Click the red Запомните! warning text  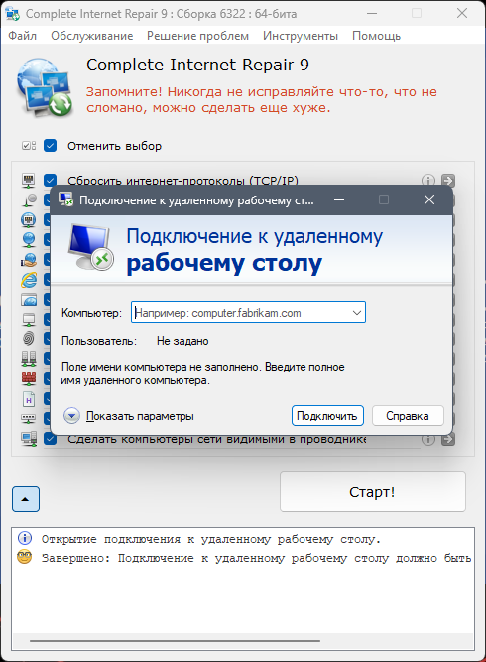coord(262,99)
